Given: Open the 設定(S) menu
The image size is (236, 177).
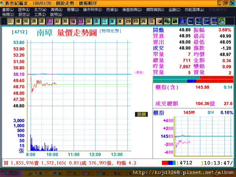Looking at the screenshot, I should (x=24, y=15).
